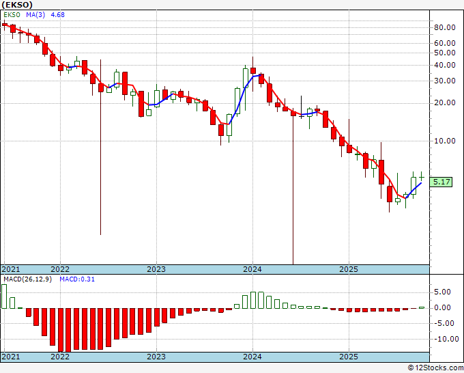Click the -10.00 MACD axis label
464x373 pixels.
(445, 340)
